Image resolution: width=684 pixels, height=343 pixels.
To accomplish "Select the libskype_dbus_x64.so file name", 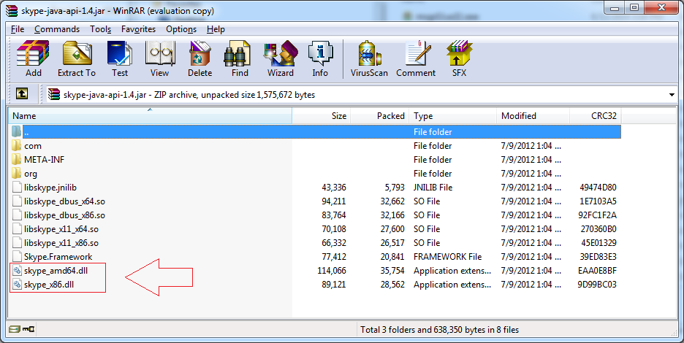I will 64,201.
